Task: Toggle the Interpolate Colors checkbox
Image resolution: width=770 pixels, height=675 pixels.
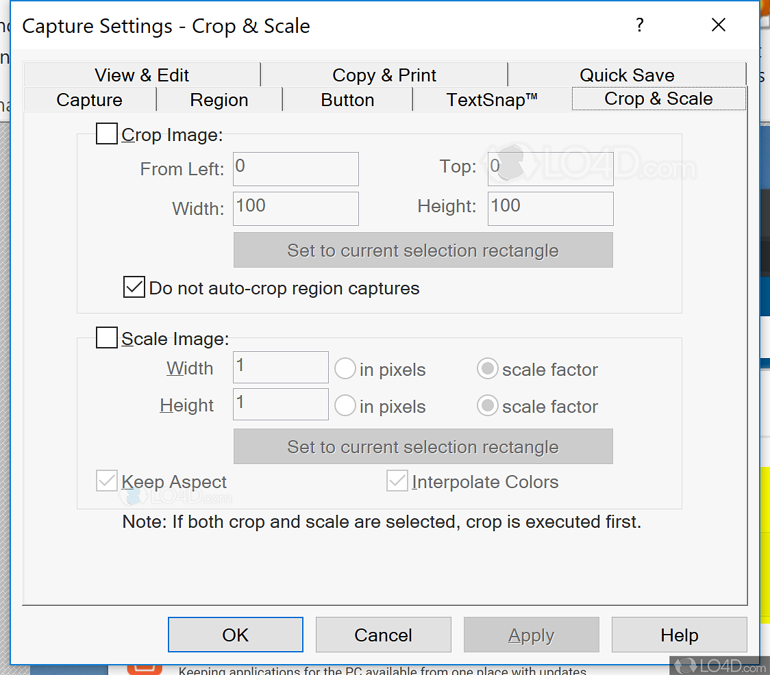Action: (x=397, y=482)
